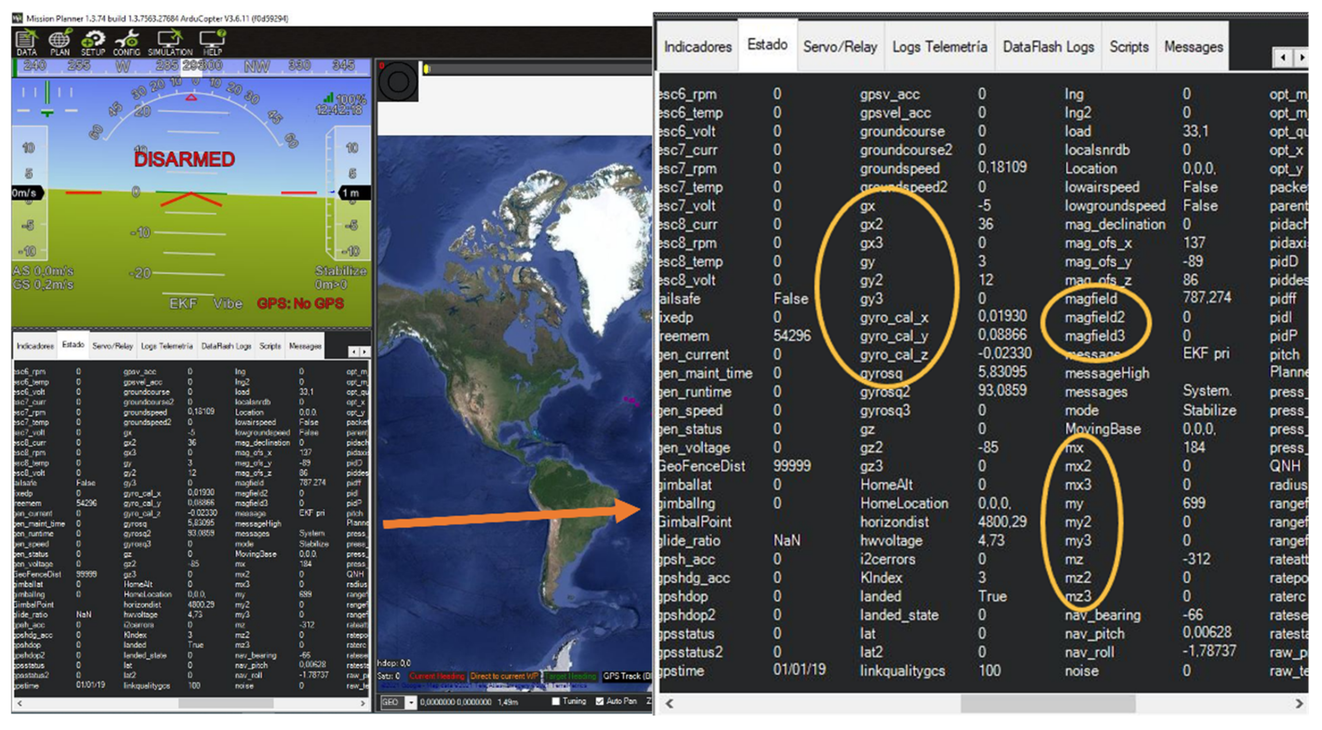Open the small DataFlash Logs tab
Viewport: 1322px width, 730px height.
point(226,346)
